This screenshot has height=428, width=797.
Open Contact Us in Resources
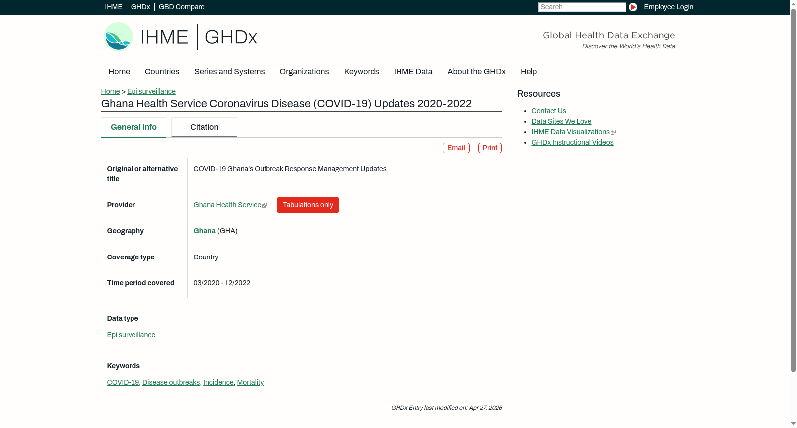click(x=549, y=111)
